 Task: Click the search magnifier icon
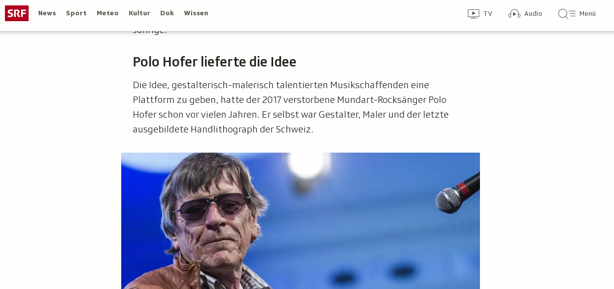point(563,14)
